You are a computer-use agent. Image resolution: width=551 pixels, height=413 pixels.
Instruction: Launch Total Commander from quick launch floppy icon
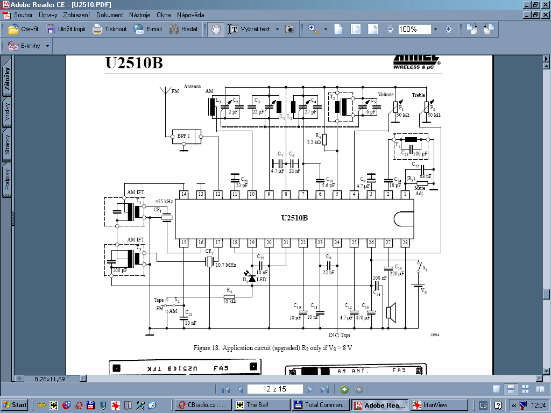pos(90,405)
